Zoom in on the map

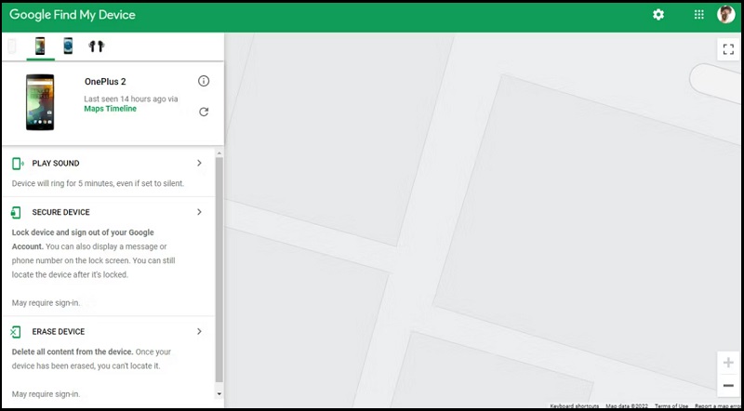point(728,363)
